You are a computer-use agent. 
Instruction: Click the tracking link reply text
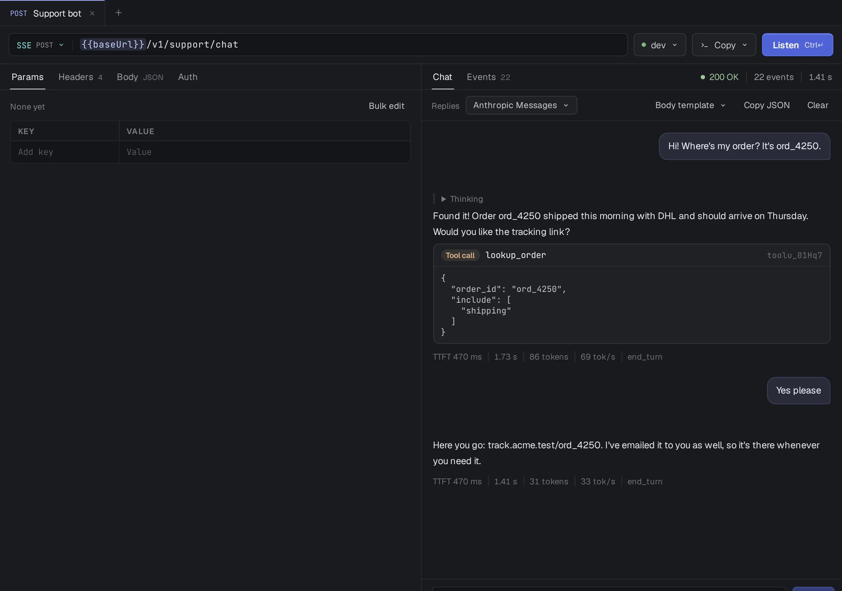(x=626, y=453)
